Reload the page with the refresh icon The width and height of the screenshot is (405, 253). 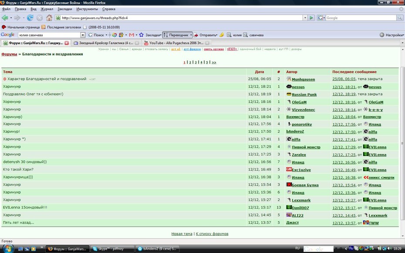[x=30, y=18]
